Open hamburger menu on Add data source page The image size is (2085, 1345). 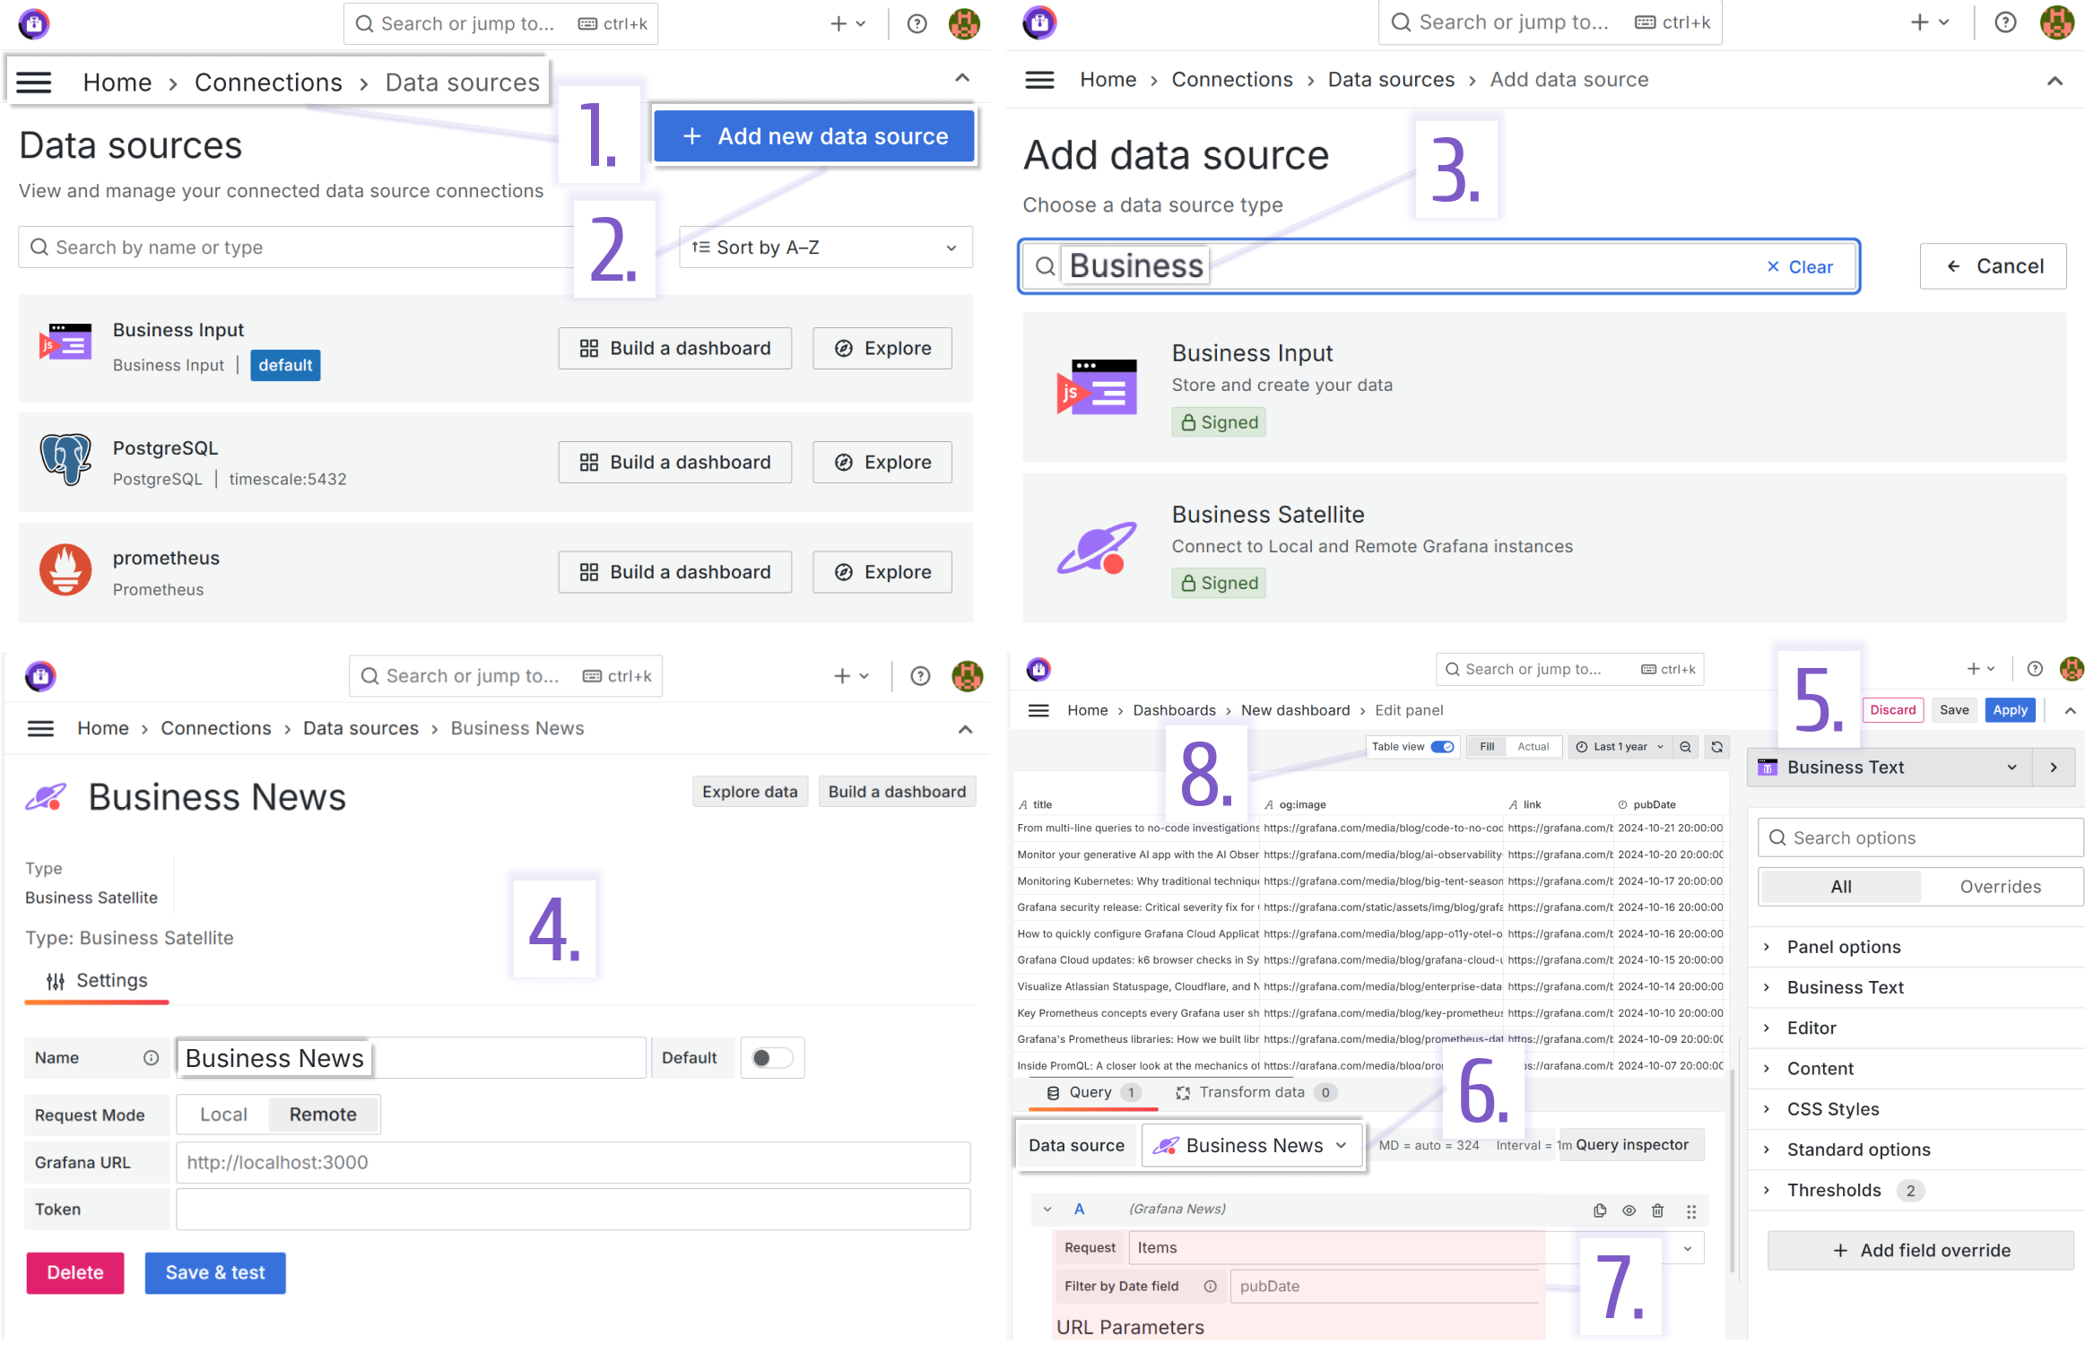(x=1039, y=80)
